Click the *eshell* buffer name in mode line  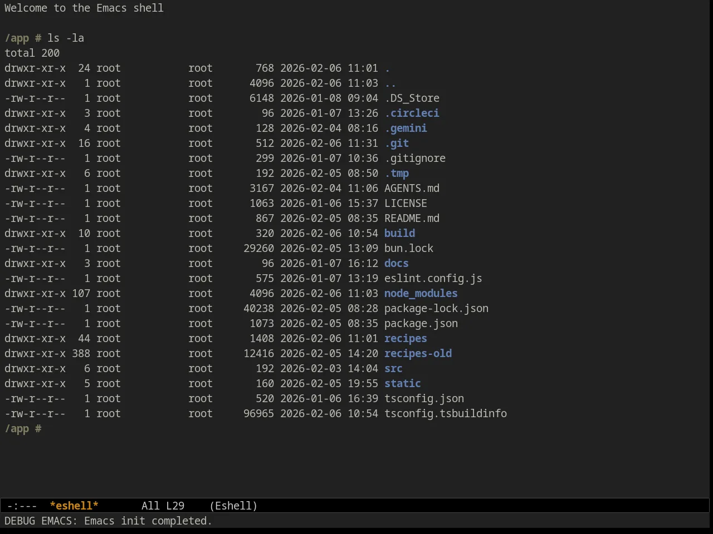[74, 506]
